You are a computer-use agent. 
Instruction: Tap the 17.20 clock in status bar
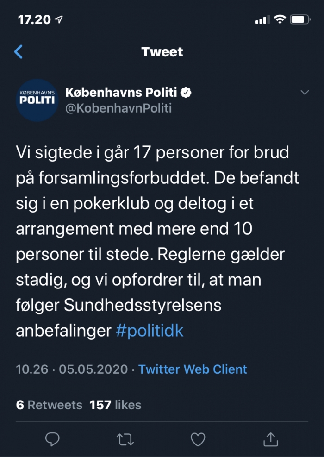(x=34, y=19)
